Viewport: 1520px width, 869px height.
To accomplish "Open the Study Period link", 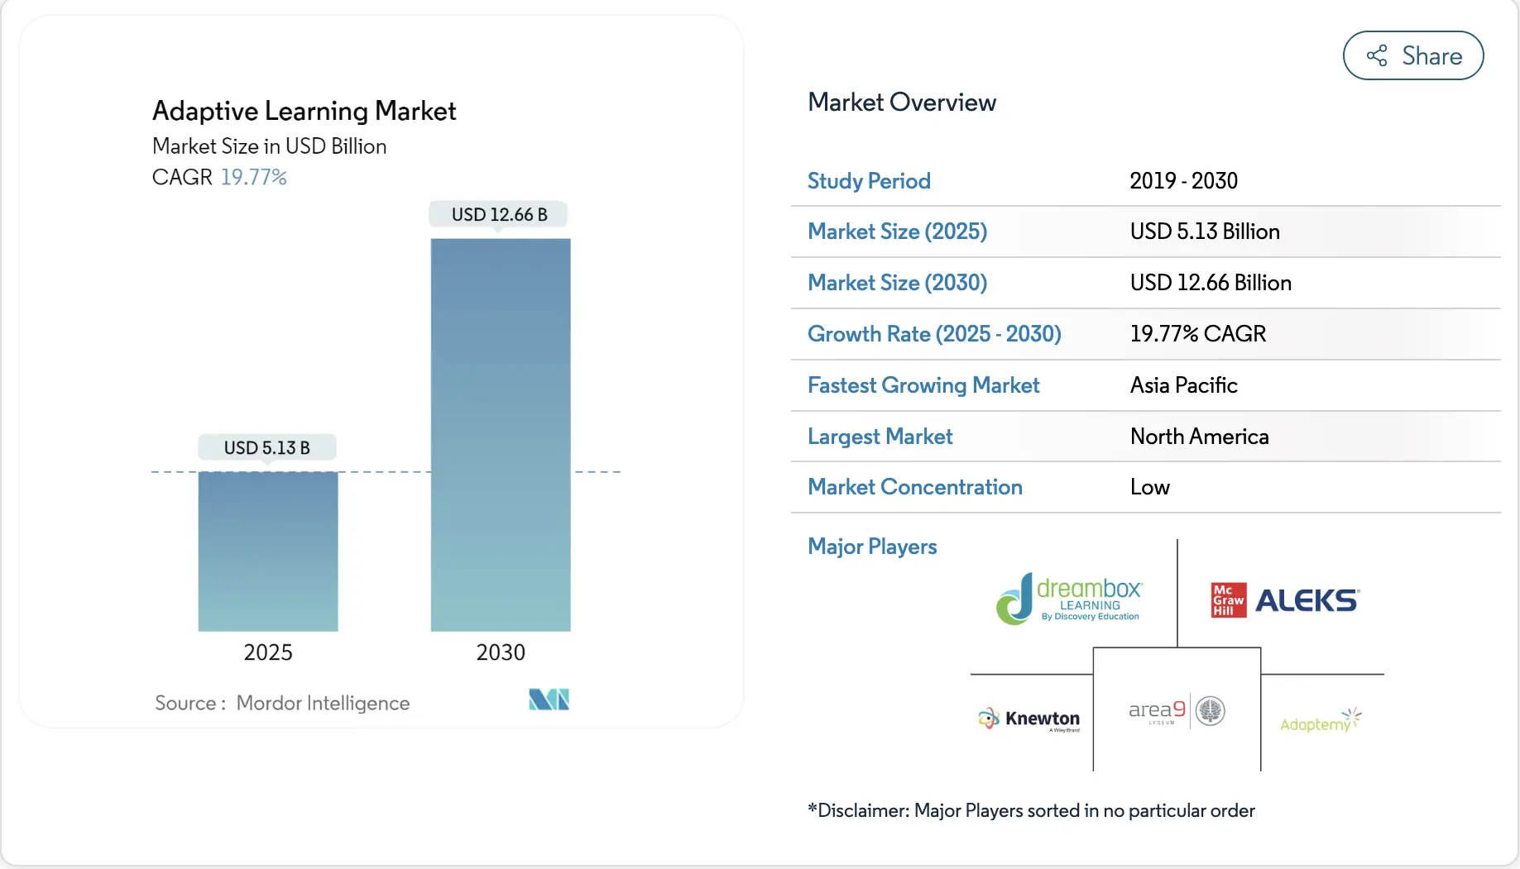I will 868,180.
